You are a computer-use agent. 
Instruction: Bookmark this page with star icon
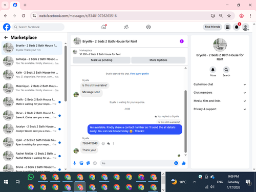[229, 16]
